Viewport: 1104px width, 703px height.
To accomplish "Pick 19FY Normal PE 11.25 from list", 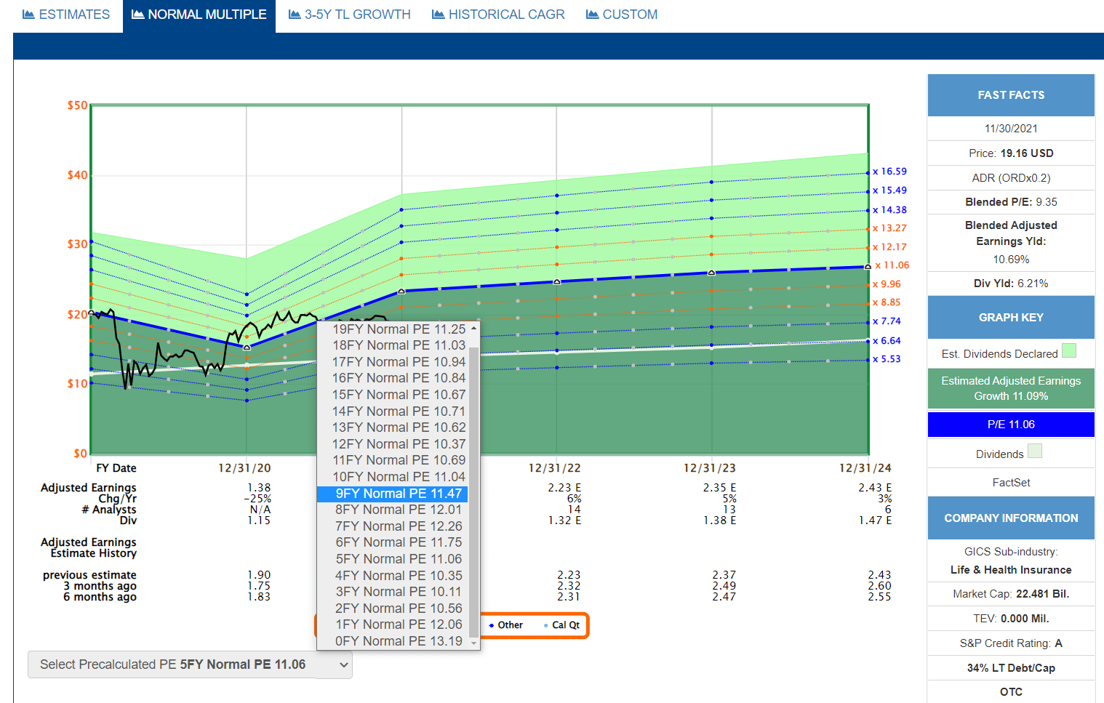I will (x=393, y=329).
